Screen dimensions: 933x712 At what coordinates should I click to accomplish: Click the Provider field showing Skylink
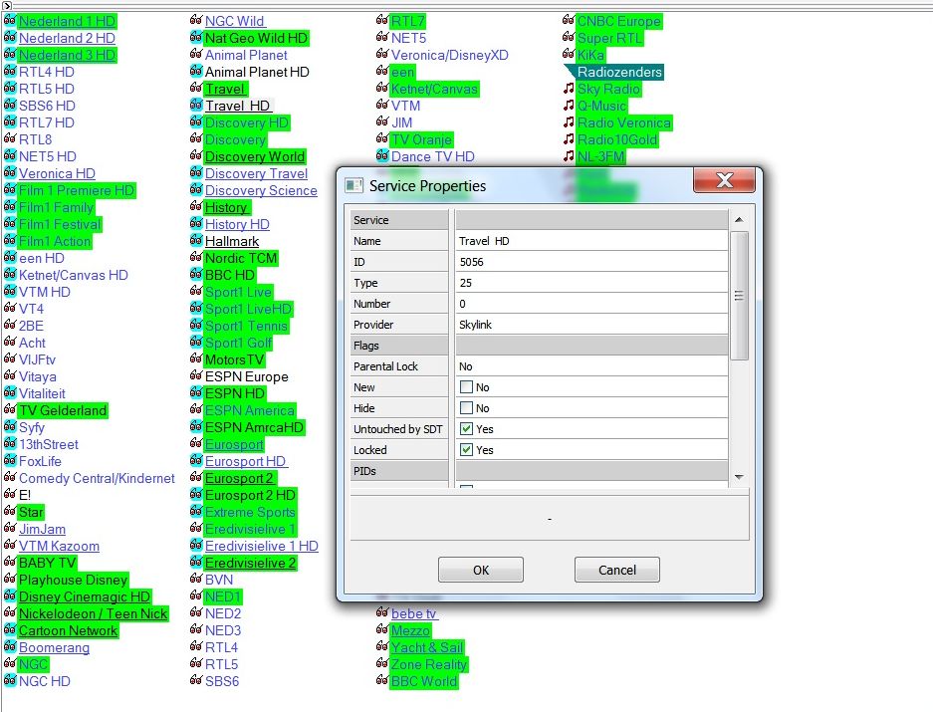592,325
